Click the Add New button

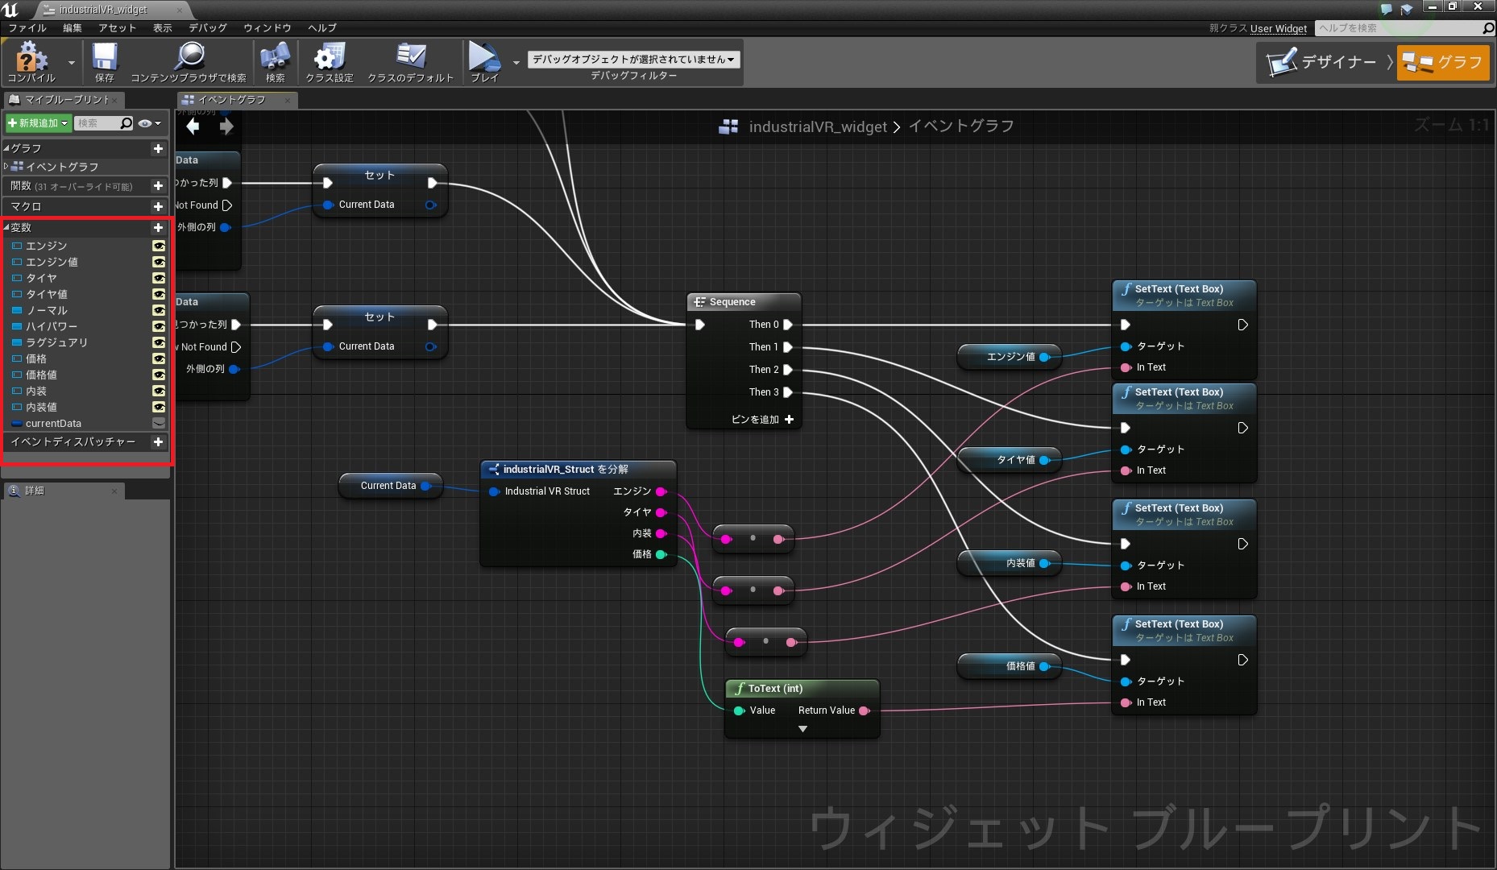pyautogui.click(x=38, y=123)
